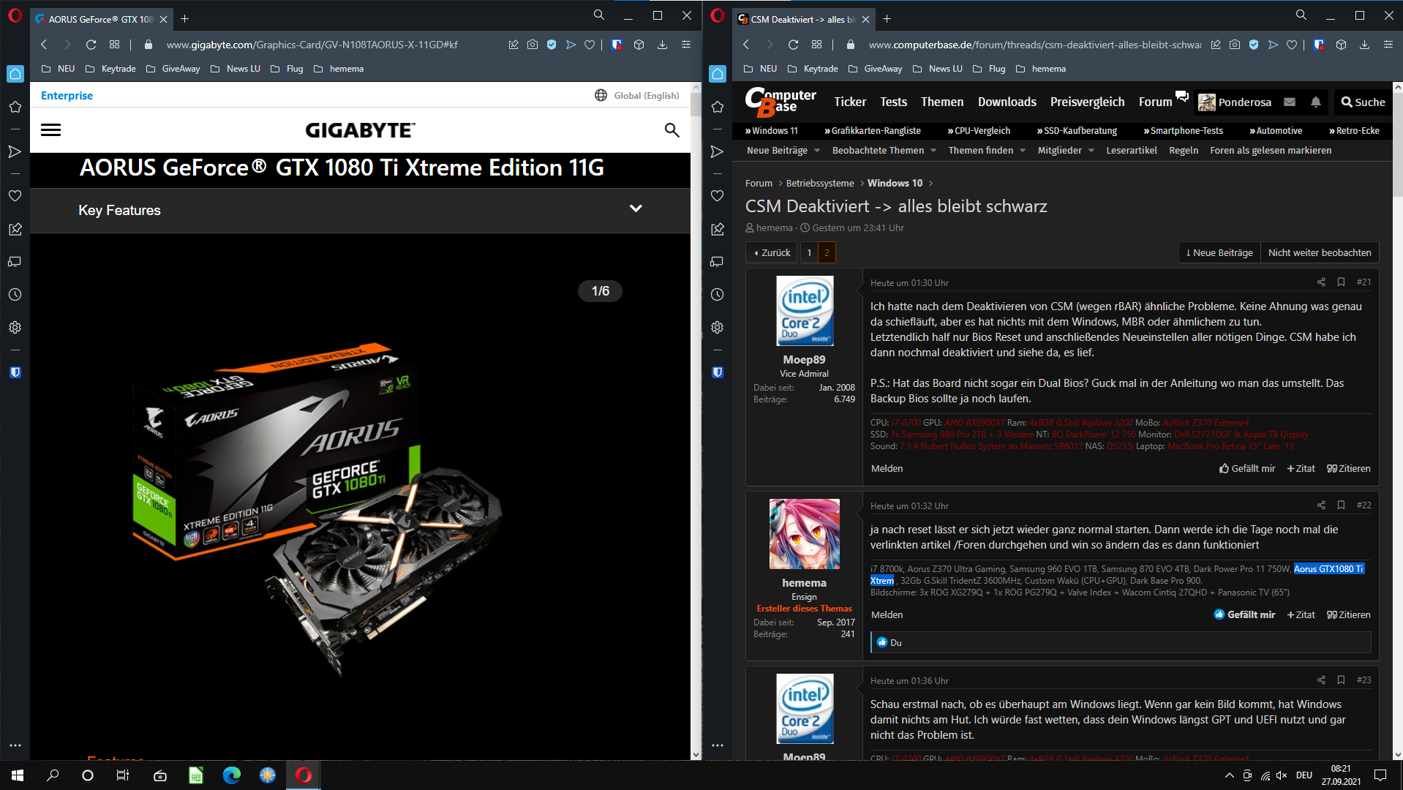The image size is (1403, 790).
Task: Open ComputerBase private messages envelope
Action: pos(1290,102)
